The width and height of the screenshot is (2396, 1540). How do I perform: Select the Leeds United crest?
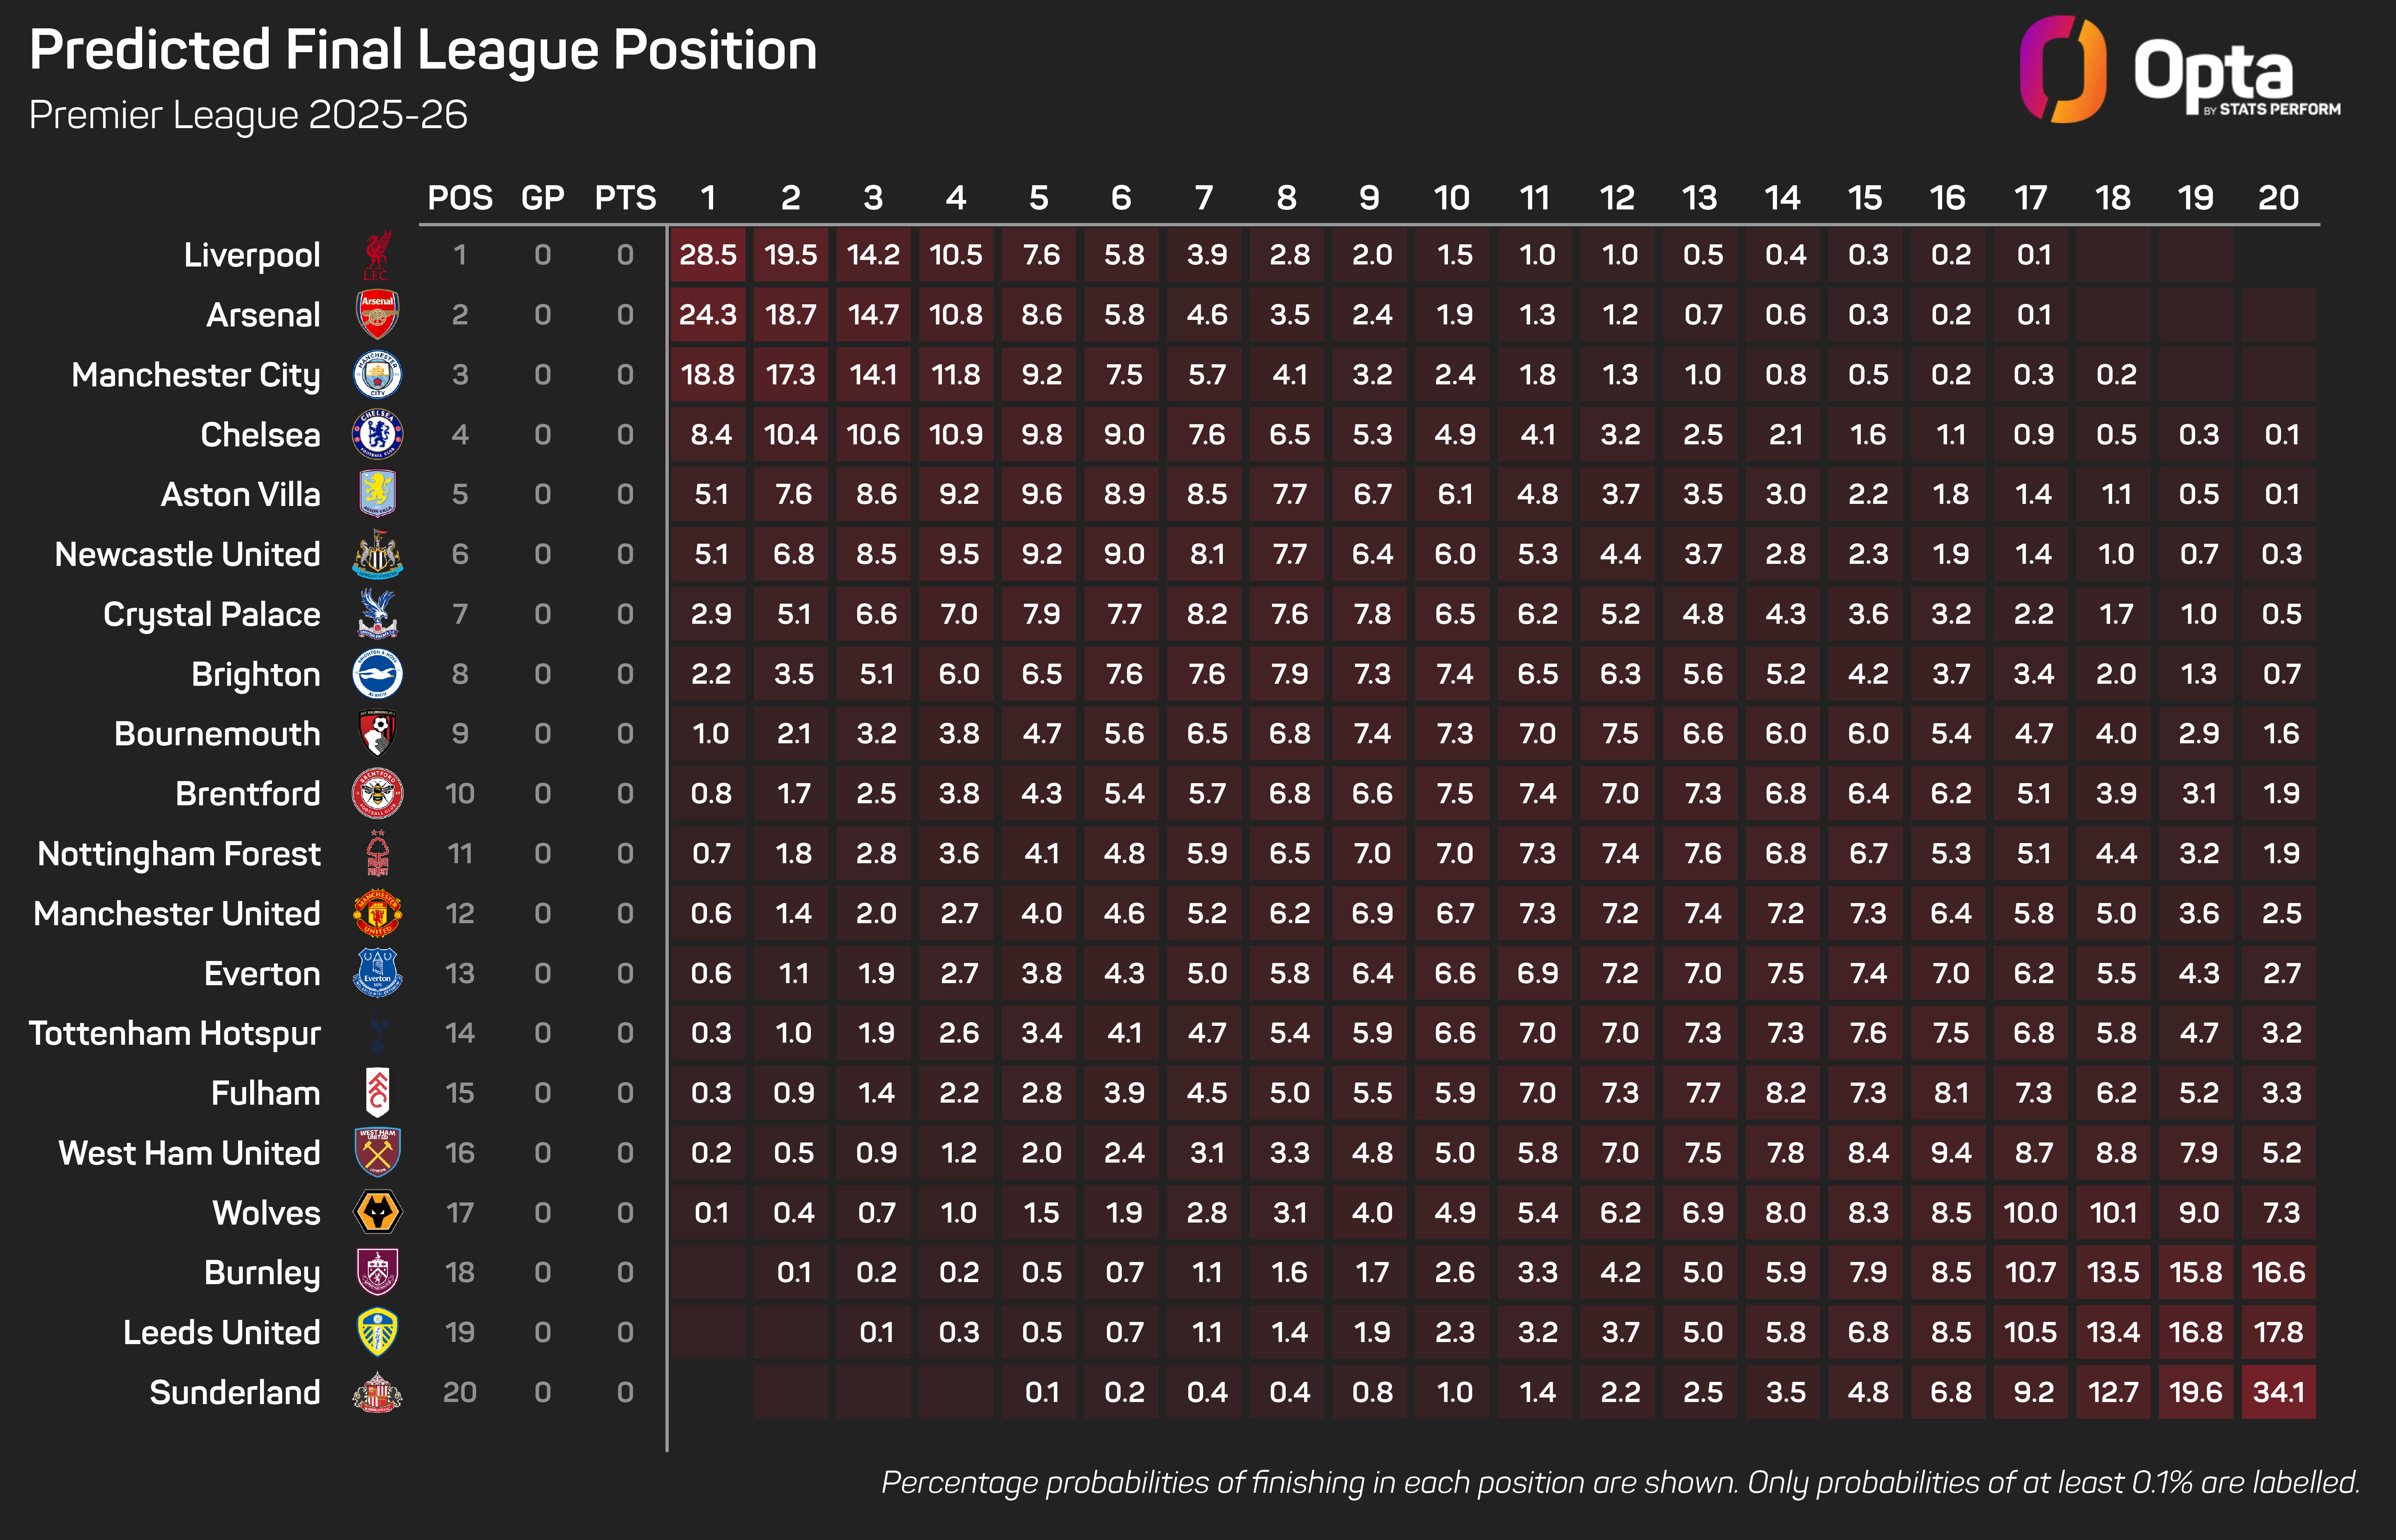378,1332
